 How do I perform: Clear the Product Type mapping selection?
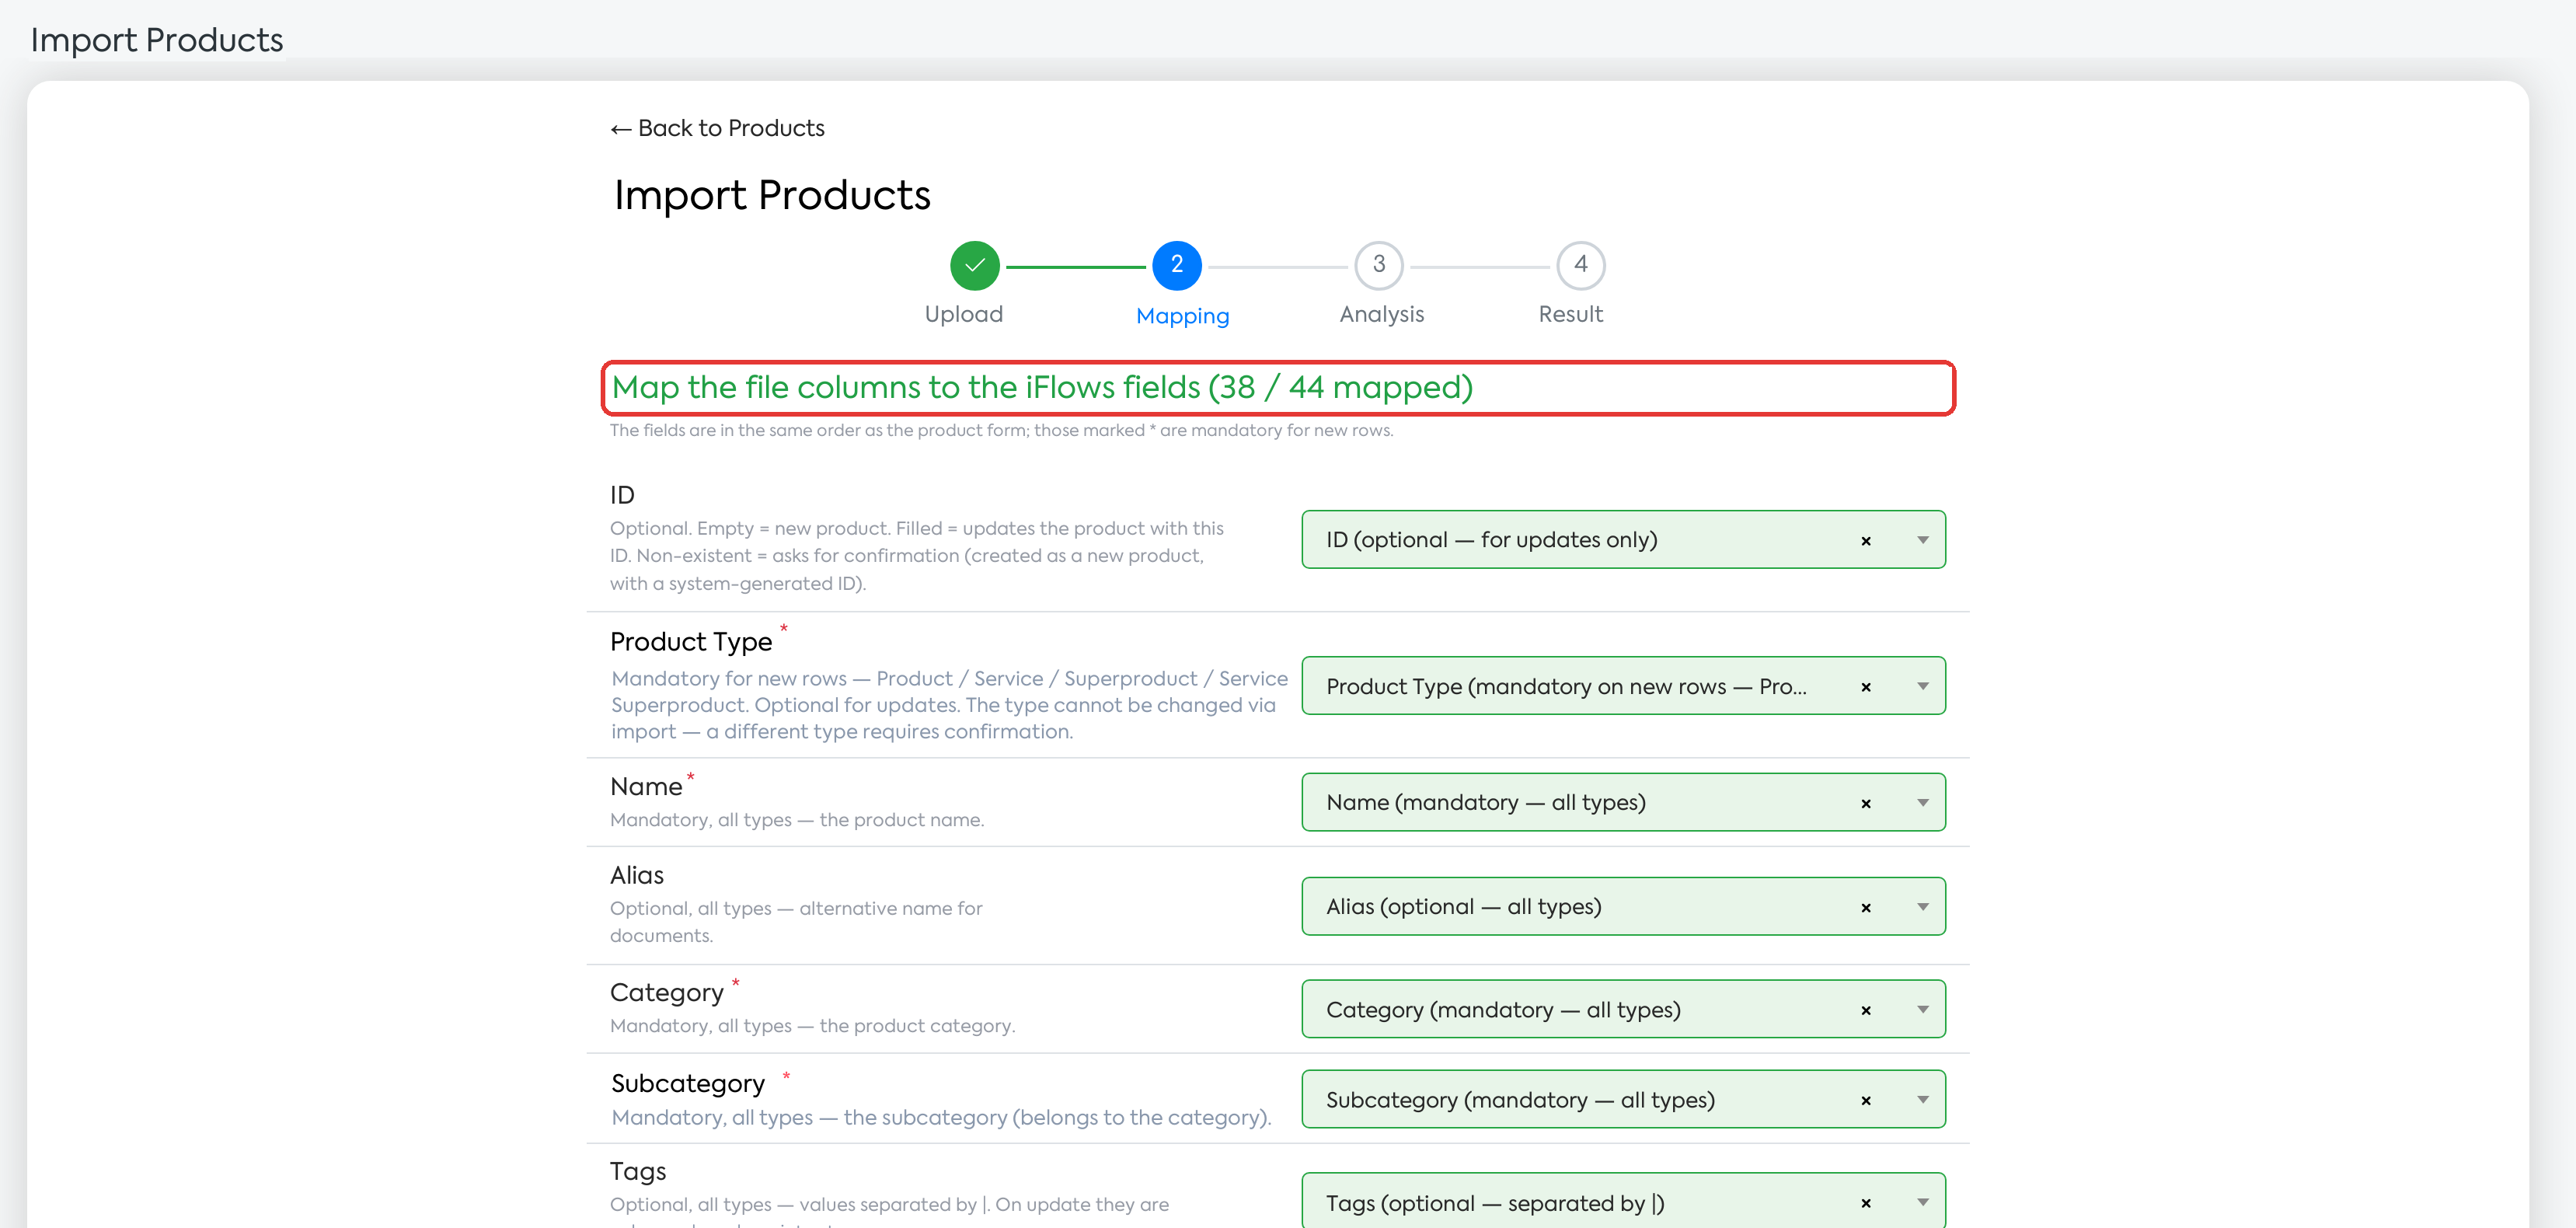tap(1865, 687)
